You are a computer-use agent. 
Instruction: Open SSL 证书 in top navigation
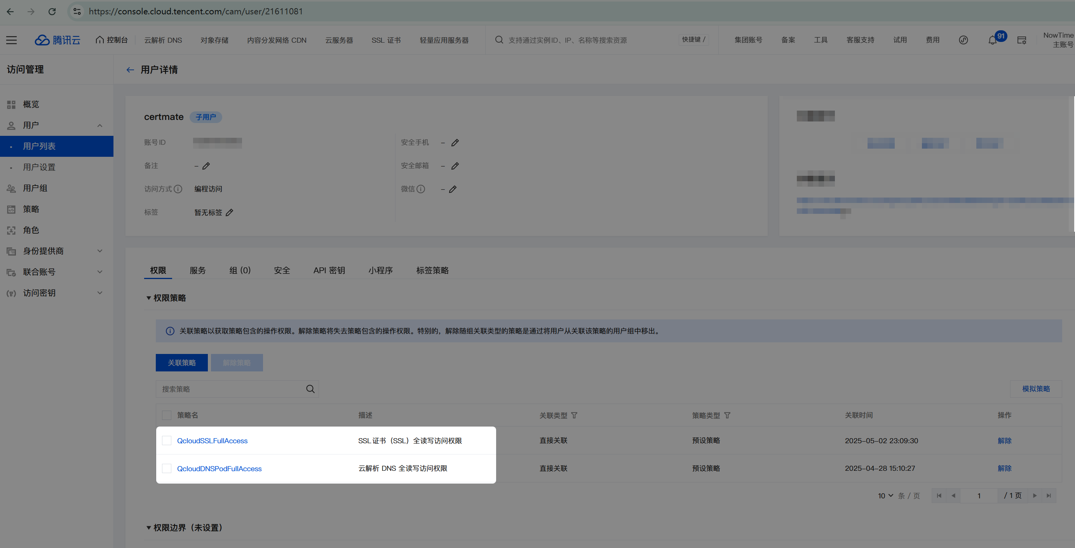387,40
